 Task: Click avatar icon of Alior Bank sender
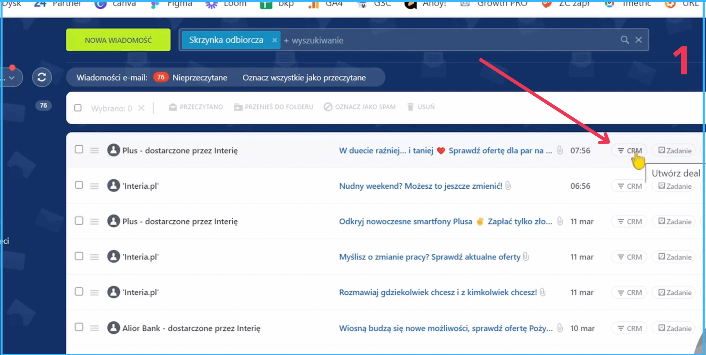[x=113, y=328]
